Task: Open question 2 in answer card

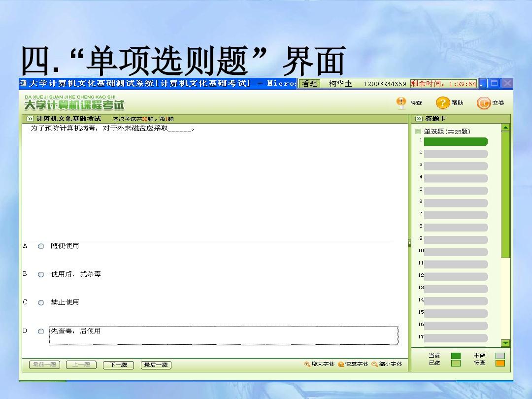Action: (x=456, y=154)
